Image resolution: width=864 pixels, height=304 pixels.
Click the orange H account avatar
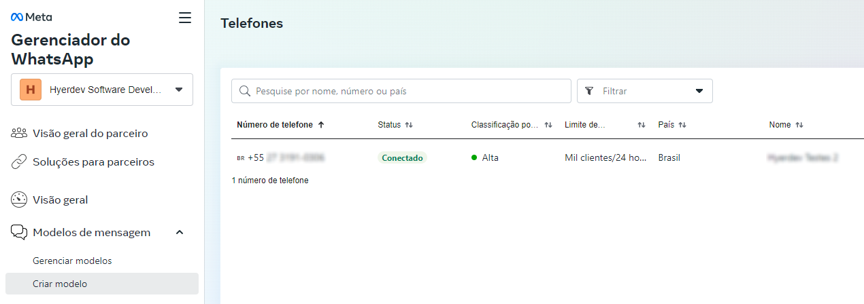(31, 90)
